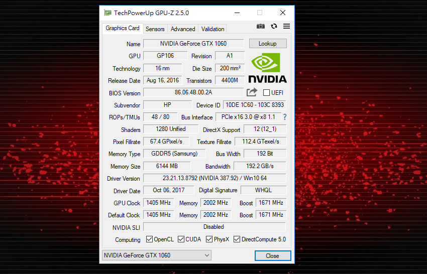Click the Transistors value 4400M
Screen dimensions: 427x274
click(x=230, y=80)
